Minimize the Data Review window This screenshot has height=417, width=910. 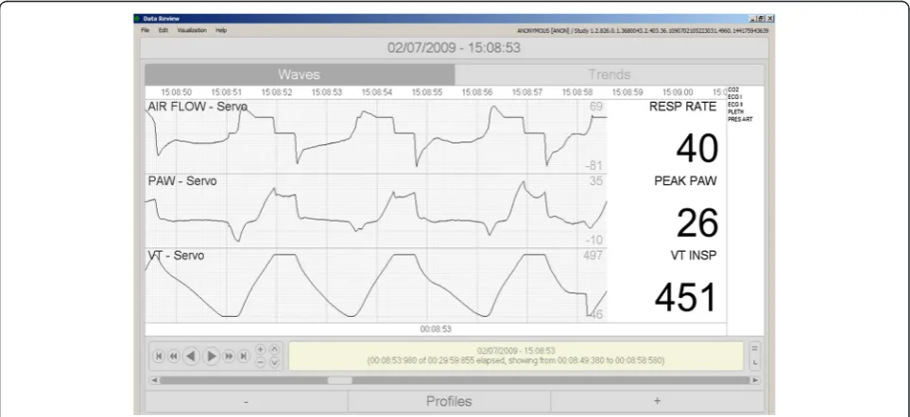click(x=753, y=19)
